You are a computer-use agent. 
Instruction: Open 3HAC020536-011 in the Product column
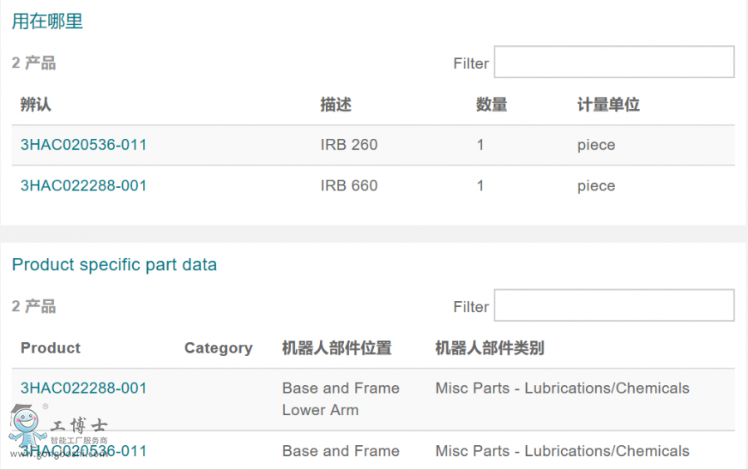(x=83, y=451)
